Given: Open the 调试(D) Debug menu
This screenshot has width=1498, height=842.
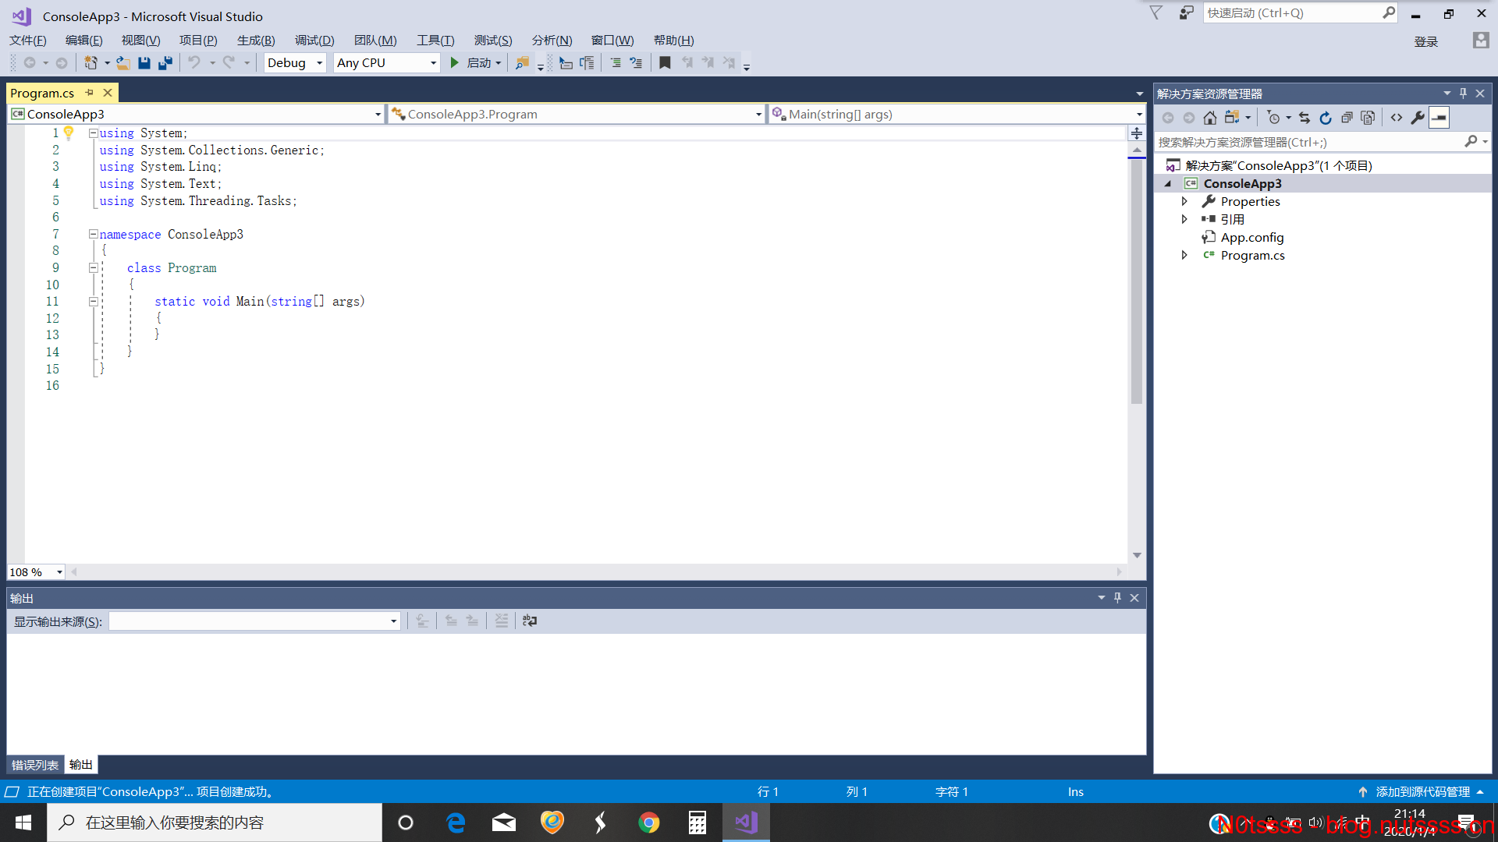Looking at the screenshot, I should pyautogui.click(x=314, y=41).
